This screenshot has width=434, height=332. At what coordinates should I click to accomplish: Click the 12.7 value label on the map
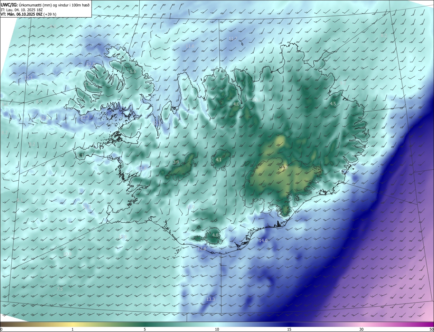coord(85,117)
